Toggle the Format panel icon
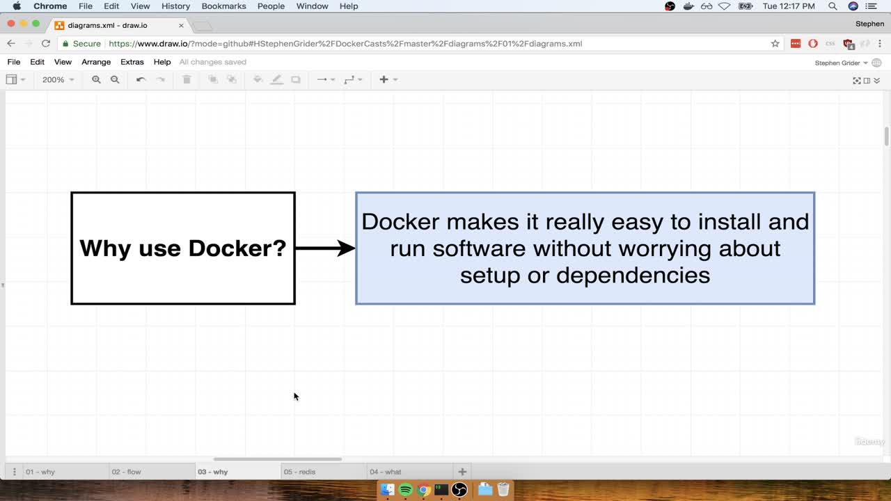Screen dimensions: 891x501 (867, 81)
